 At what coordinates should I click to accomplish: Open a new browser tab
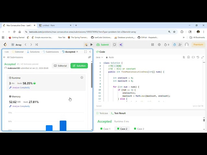click(76, 25)
